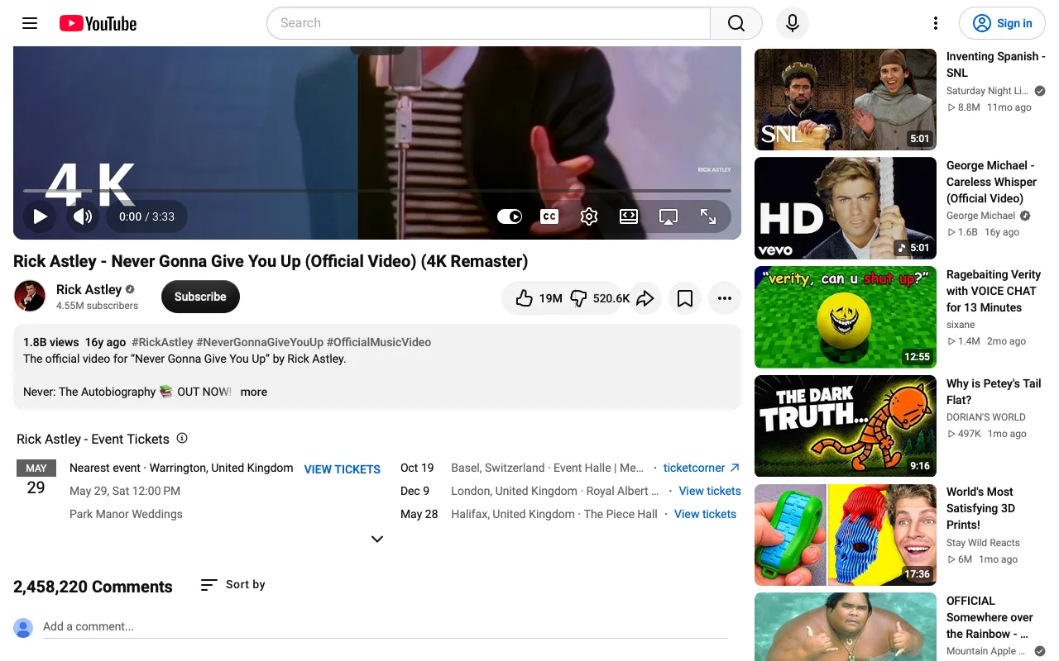Open player settings gear

click(589, 216)
